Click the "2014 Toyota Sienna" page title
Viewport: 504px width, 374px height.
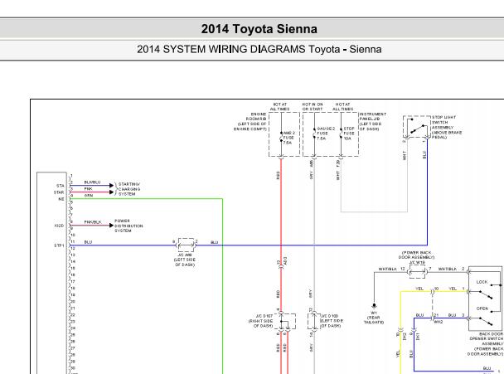(259, 29)
